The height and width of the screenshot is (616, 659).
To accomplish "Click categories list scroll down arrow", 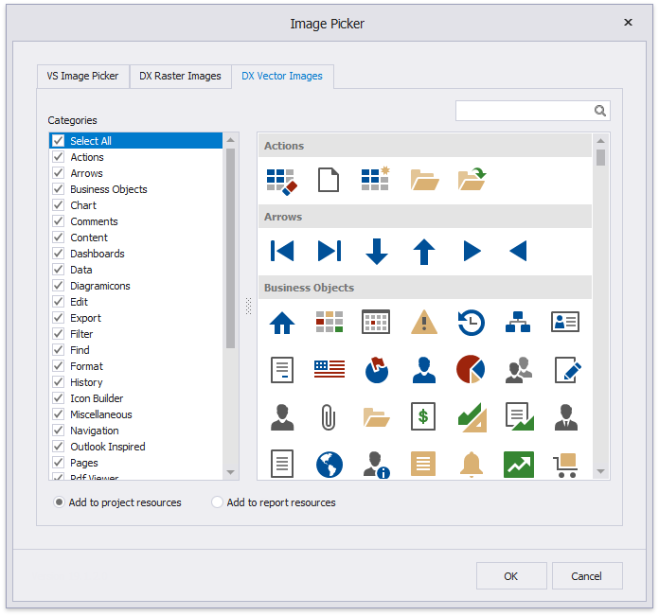I will [x=230, y=472].
